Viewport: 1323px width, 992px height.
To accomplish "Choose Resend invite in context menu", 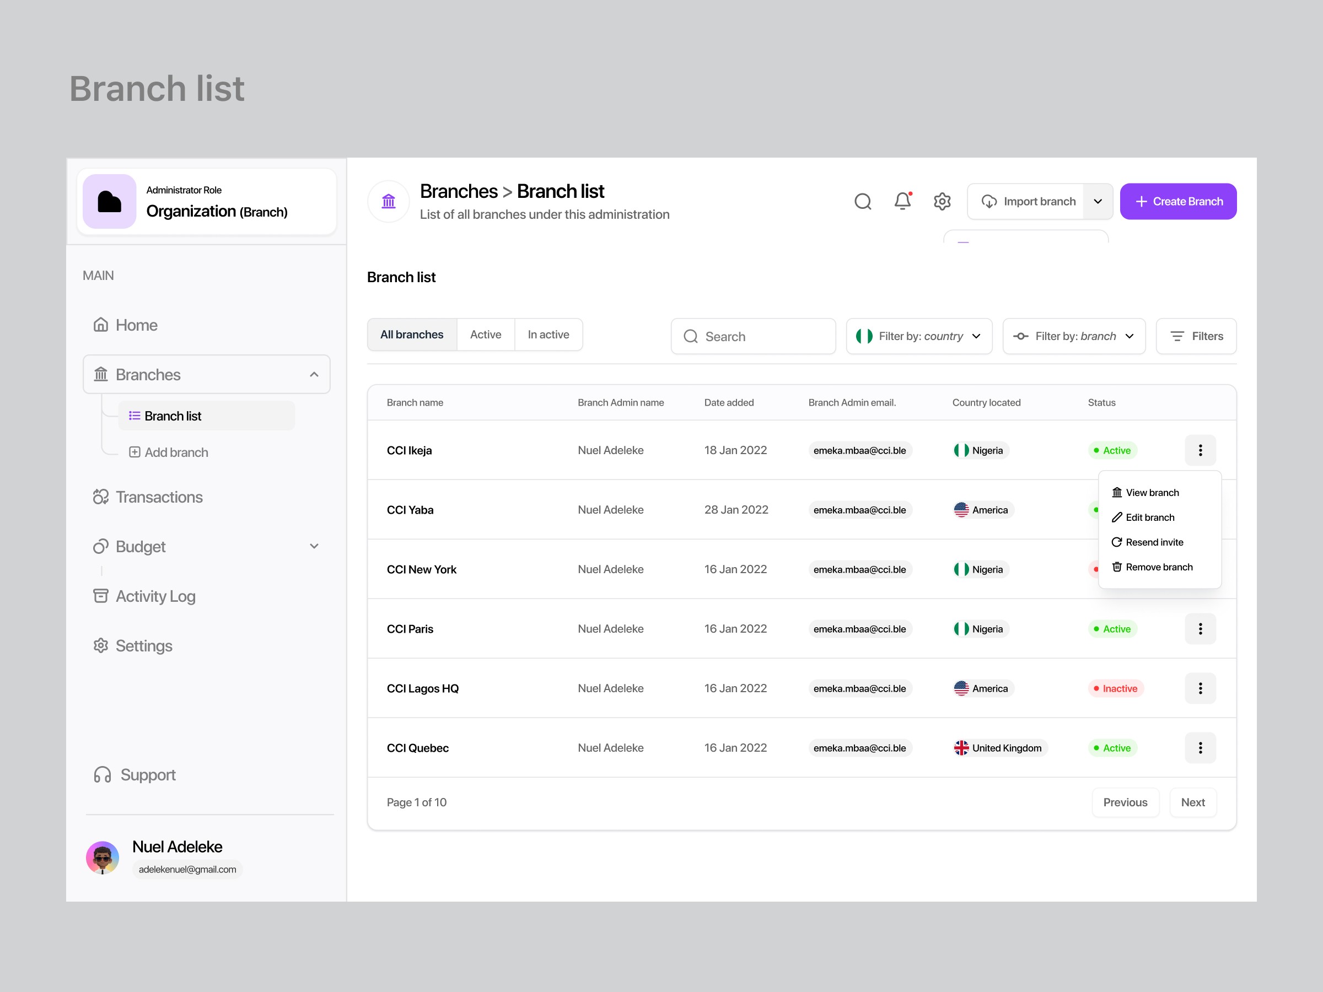I will [x=1154, y=542].
